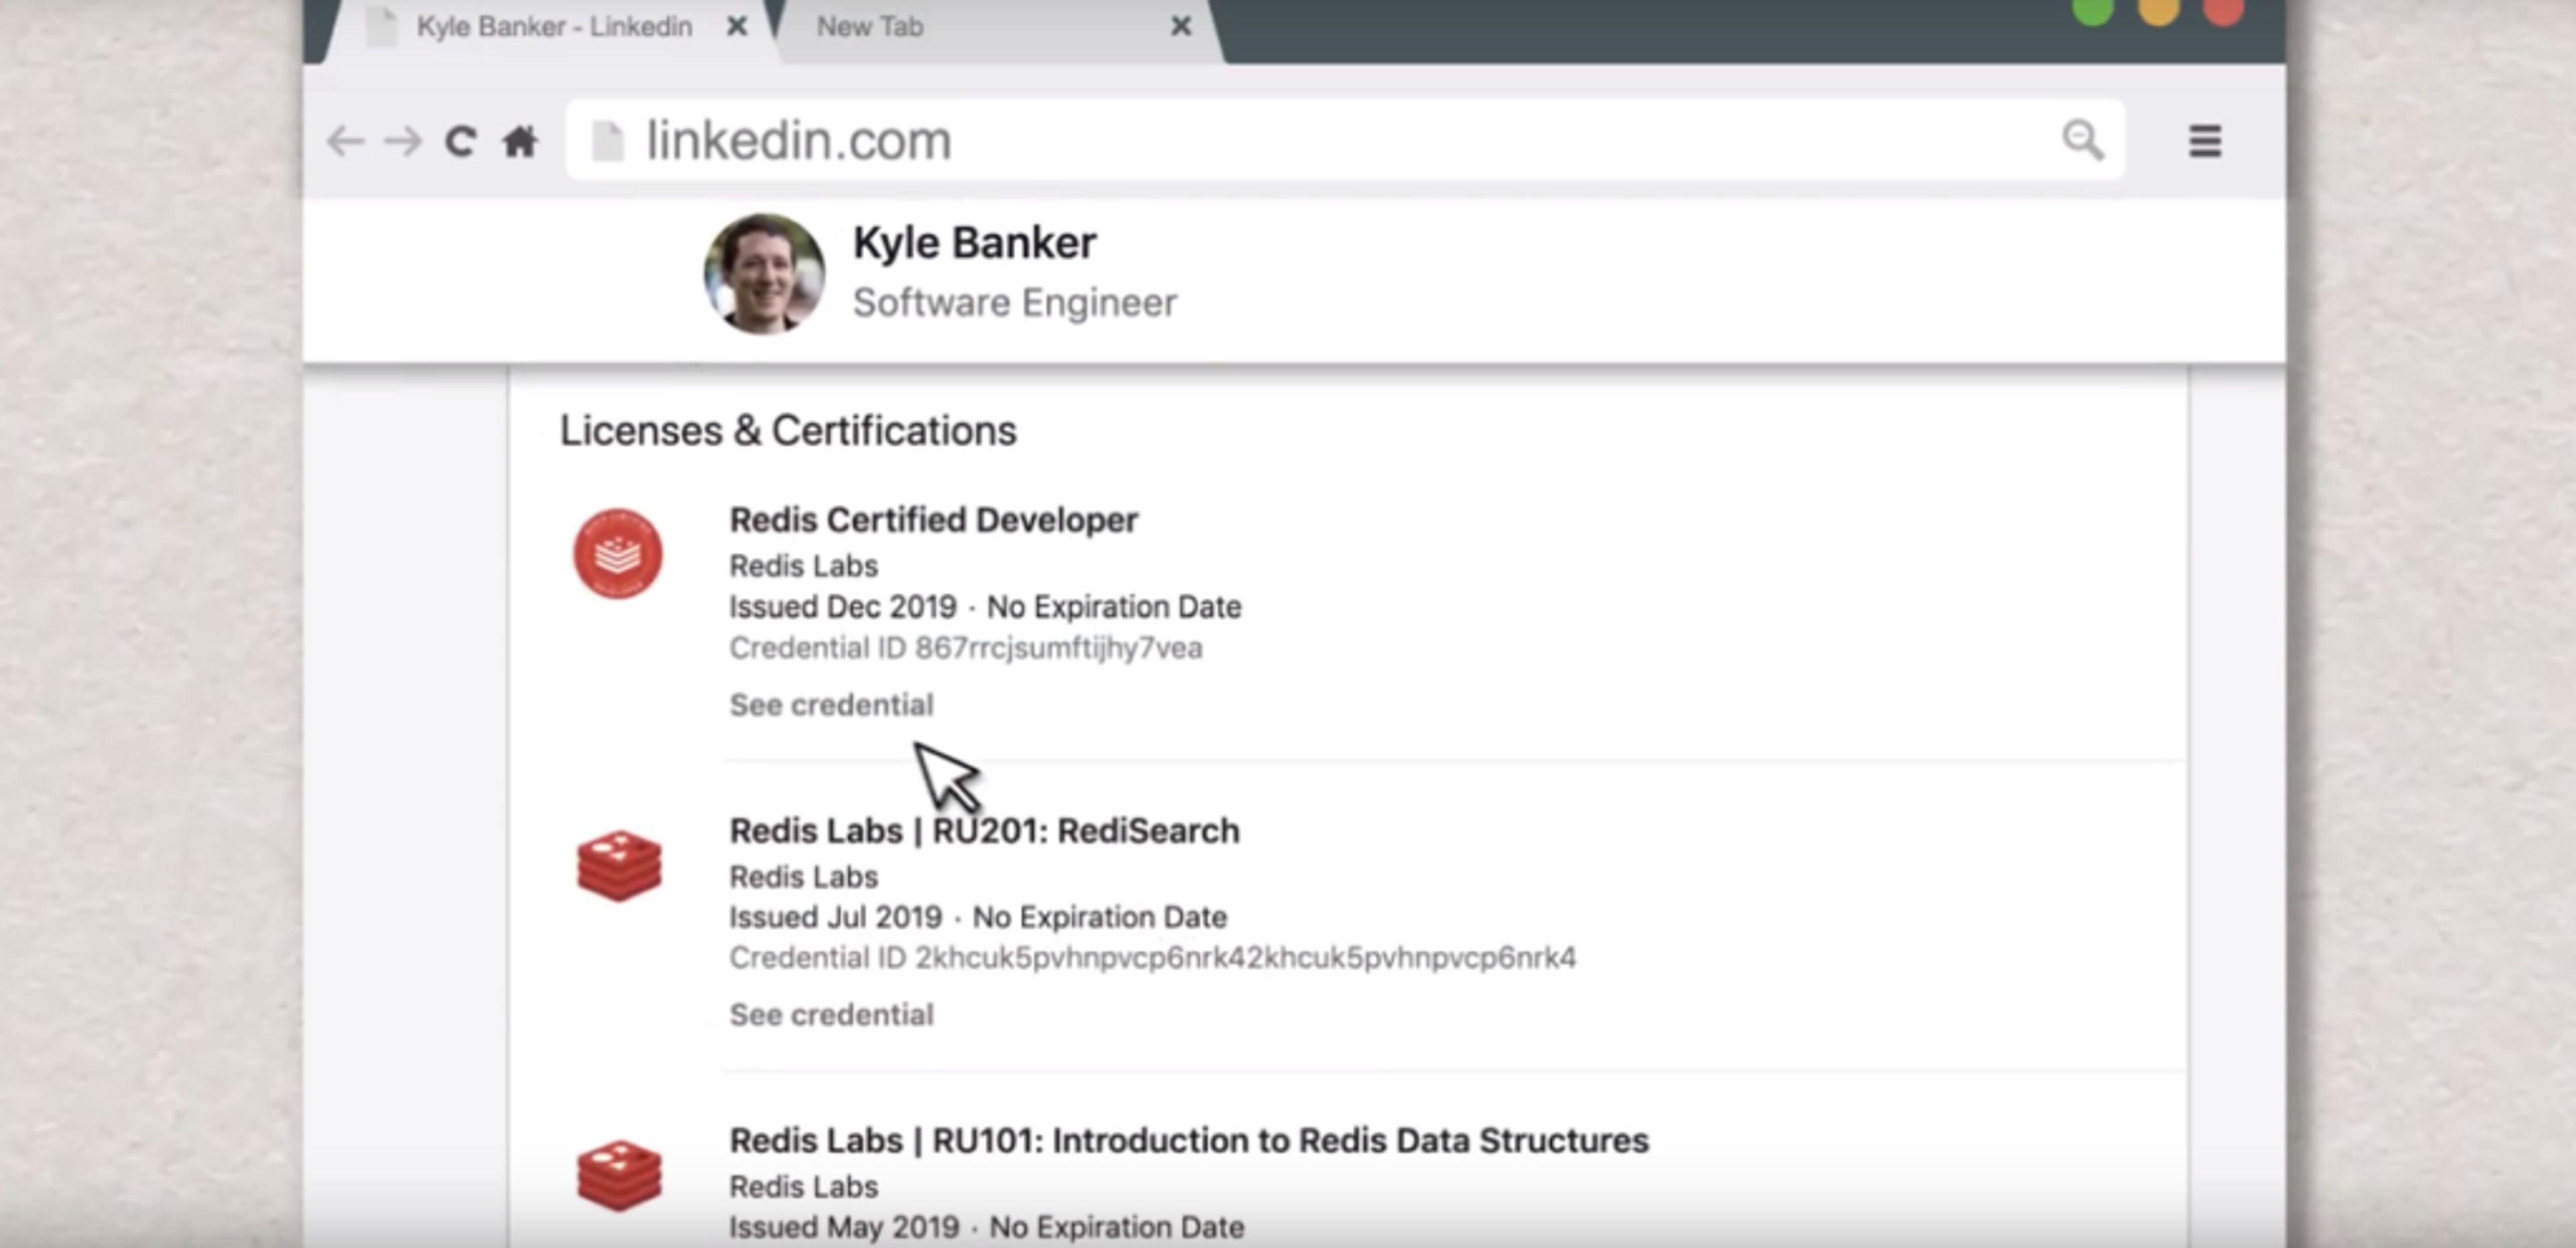Open the hamburger menu icon
The image size is (2576, 1248).
(x=2204, y=141)
